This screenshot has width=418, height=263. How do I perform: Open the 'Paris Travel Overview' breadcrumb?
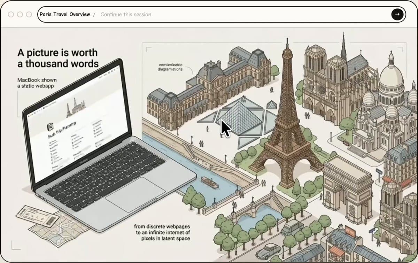click(65, 15)
